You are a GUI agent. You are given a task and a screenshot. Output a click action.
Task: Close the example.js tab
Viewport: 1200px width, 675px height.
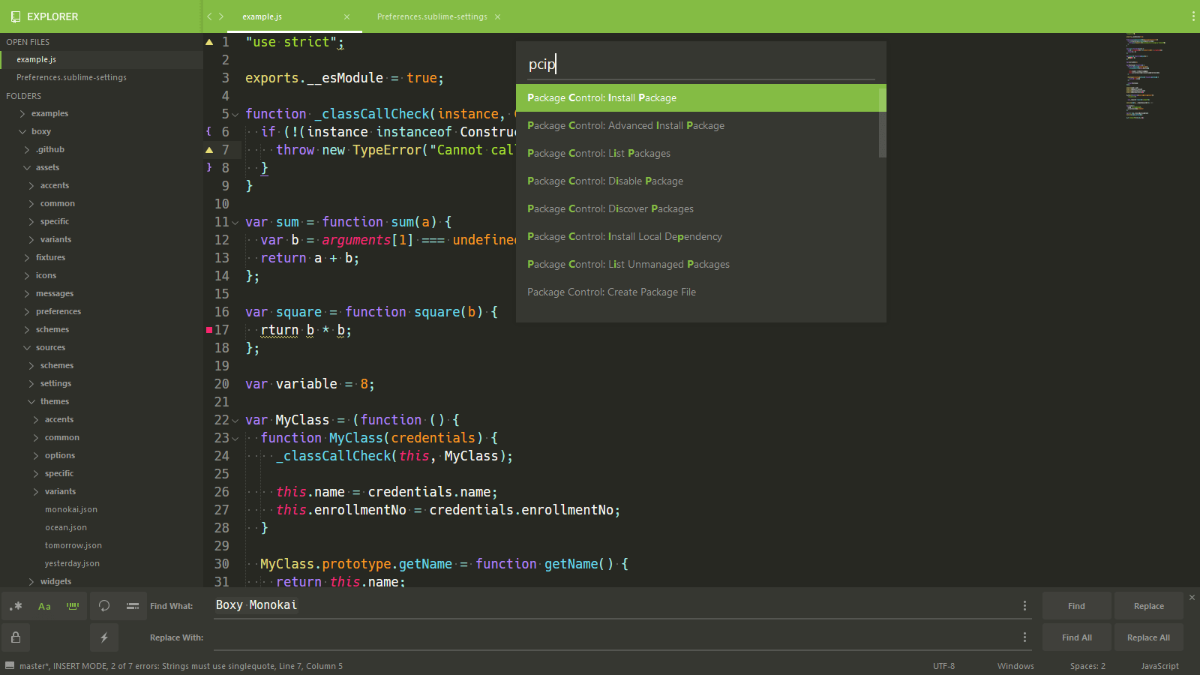346,16
